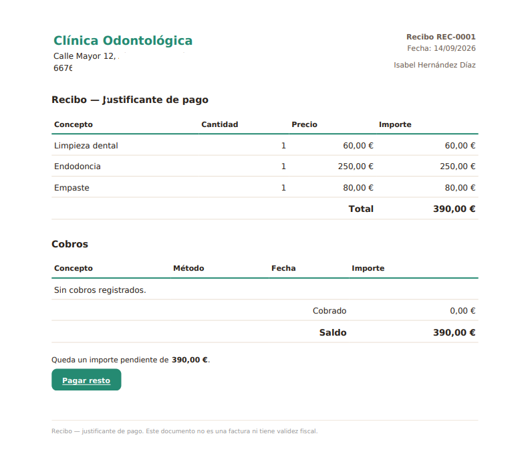The width and height of the screenshot is (530, 460).
Task: Select the Saldo label
Action: [x=333, y=333]
